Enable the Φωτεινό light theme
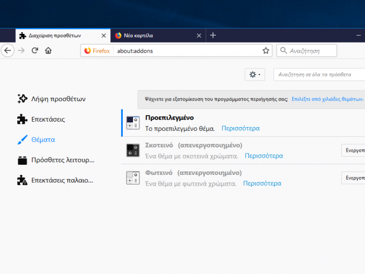The height and width of the screenshot is (274, 365). [x=353, y=178]
